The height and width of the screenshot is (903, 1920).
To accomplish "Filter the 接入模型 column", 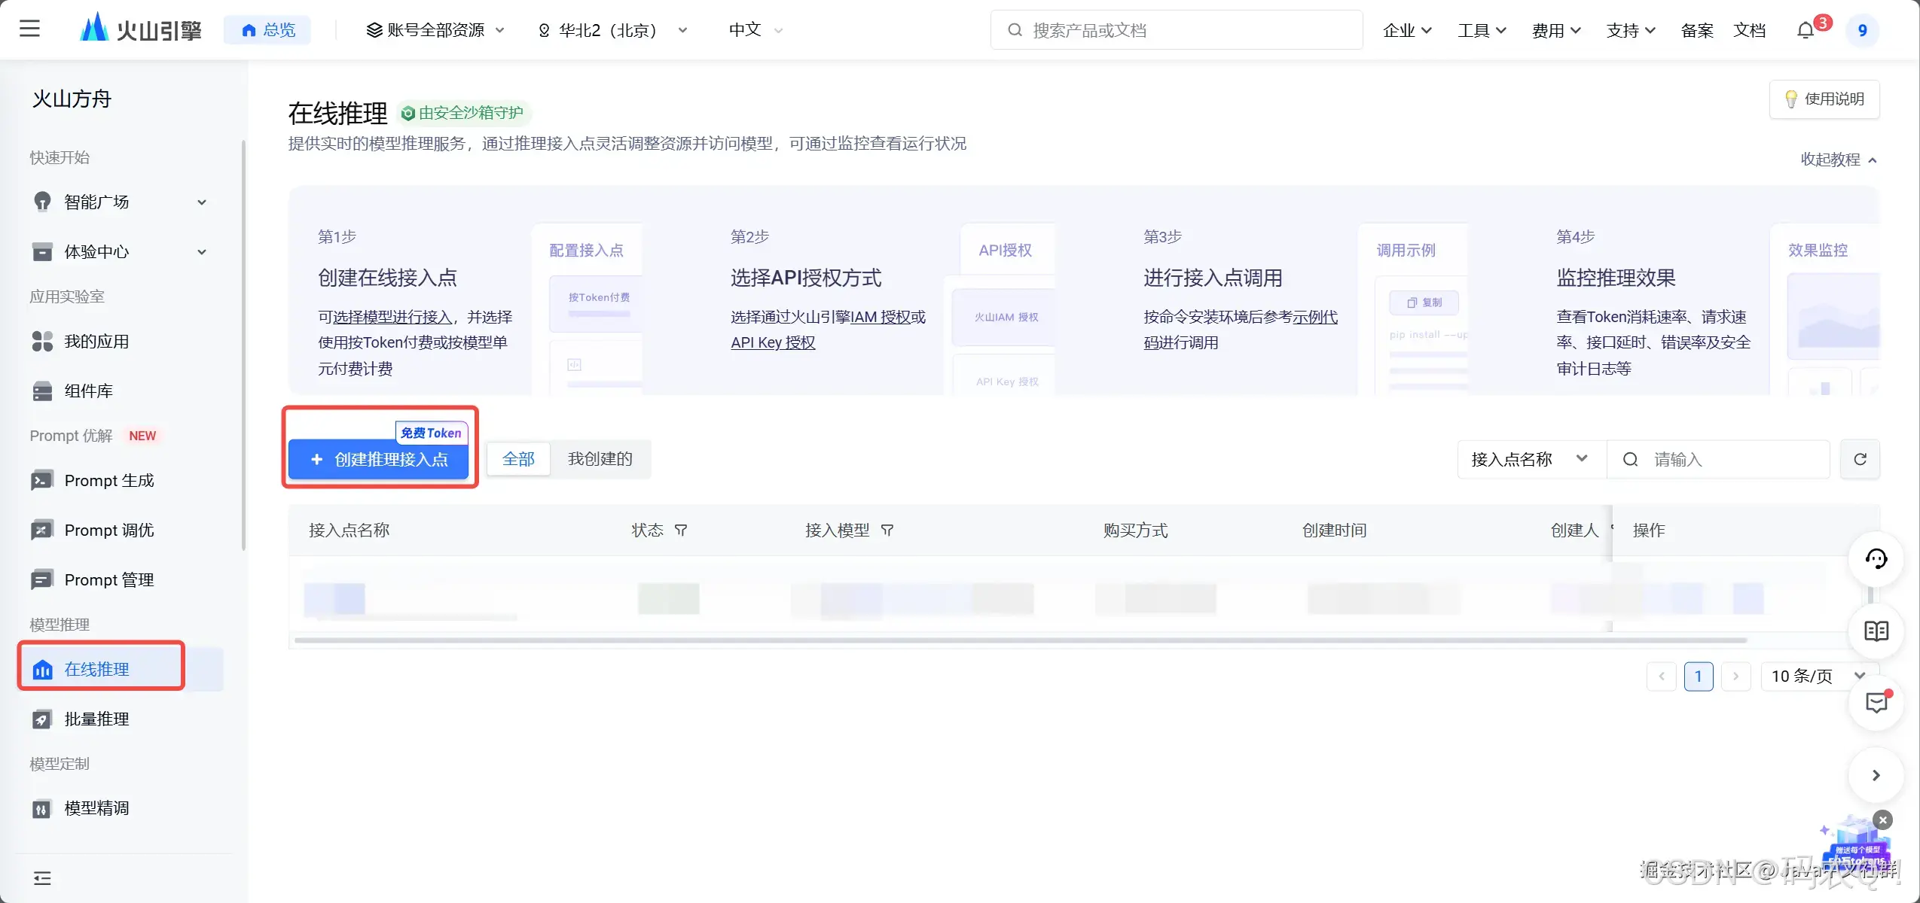I will 887,531.
